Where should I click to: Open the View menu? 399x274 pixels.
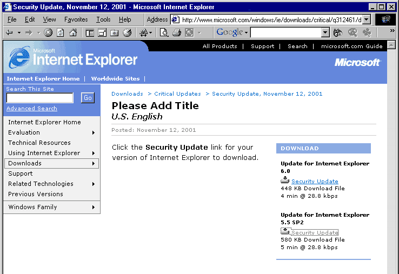(49, 19)
